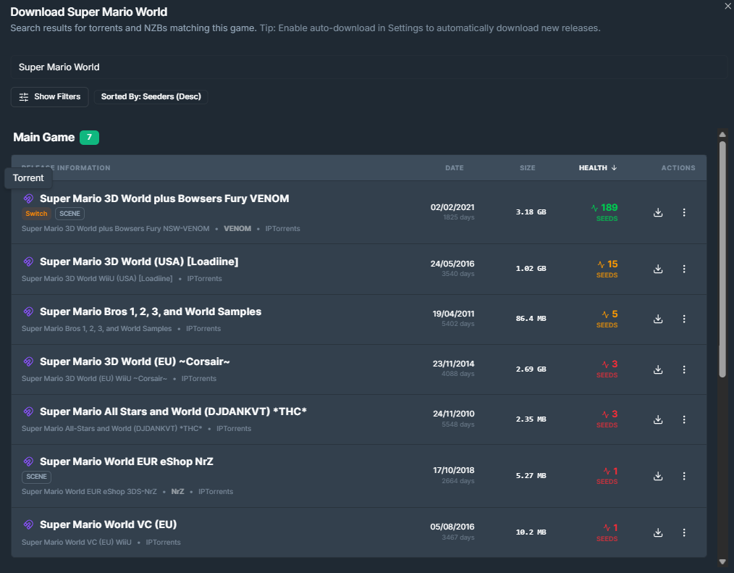This screenshot has height=573, width=734.
Task: Open more options for Super Mario 3D World (USA) [Loadiine]
Action: [684, 269]
